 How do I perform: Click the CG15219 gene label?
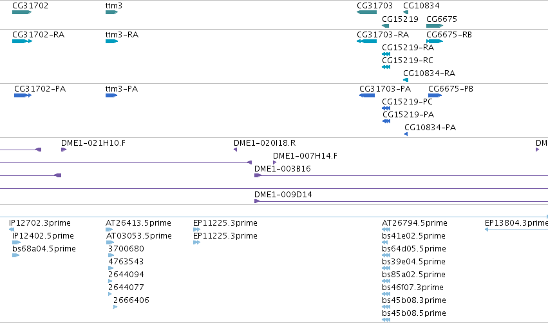pos(400,19)
